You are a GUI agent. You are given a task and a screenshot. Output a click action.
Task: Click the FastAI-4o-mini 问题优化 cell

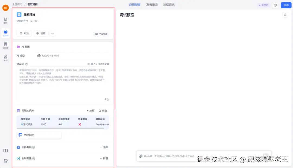102,125
